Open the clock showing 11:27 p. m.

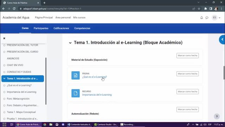(218, 125)
